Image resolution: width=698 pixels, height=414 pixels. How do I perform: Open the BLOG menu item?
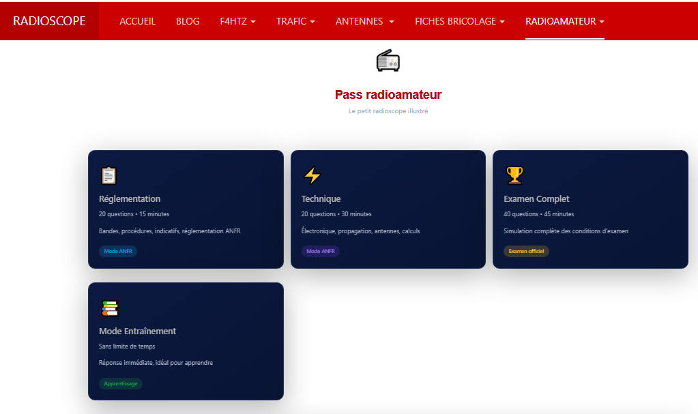188,21
